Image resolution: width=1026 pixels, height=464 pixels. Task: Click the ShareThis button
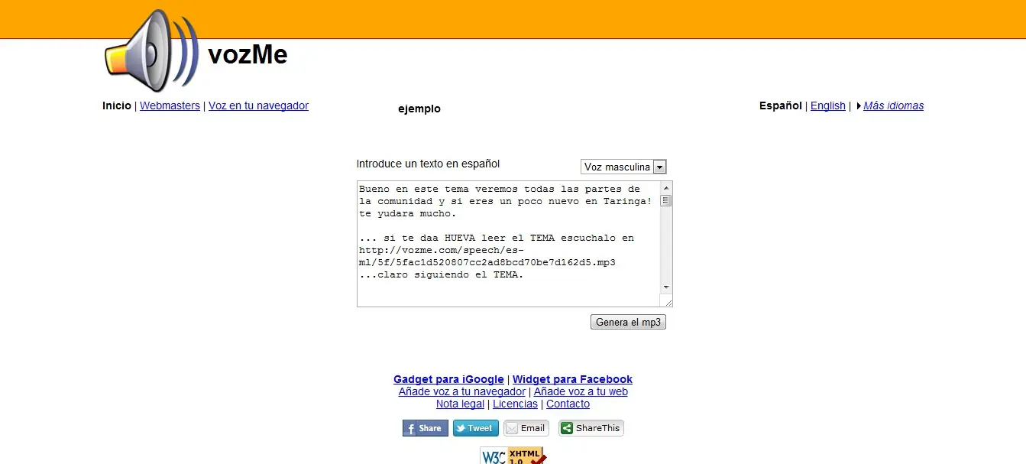point(591,428)
